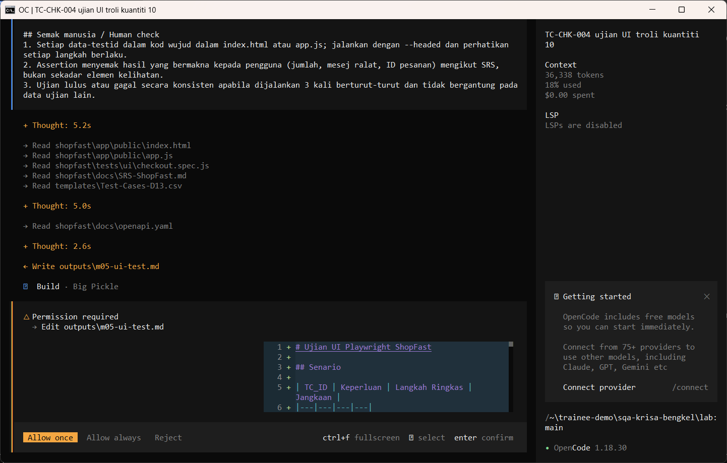The width and height of the screenshot is (727, 463).
Task: Click ctrl+f fullscreen hint
Action: pyautogui.click(x=361, y=438)
